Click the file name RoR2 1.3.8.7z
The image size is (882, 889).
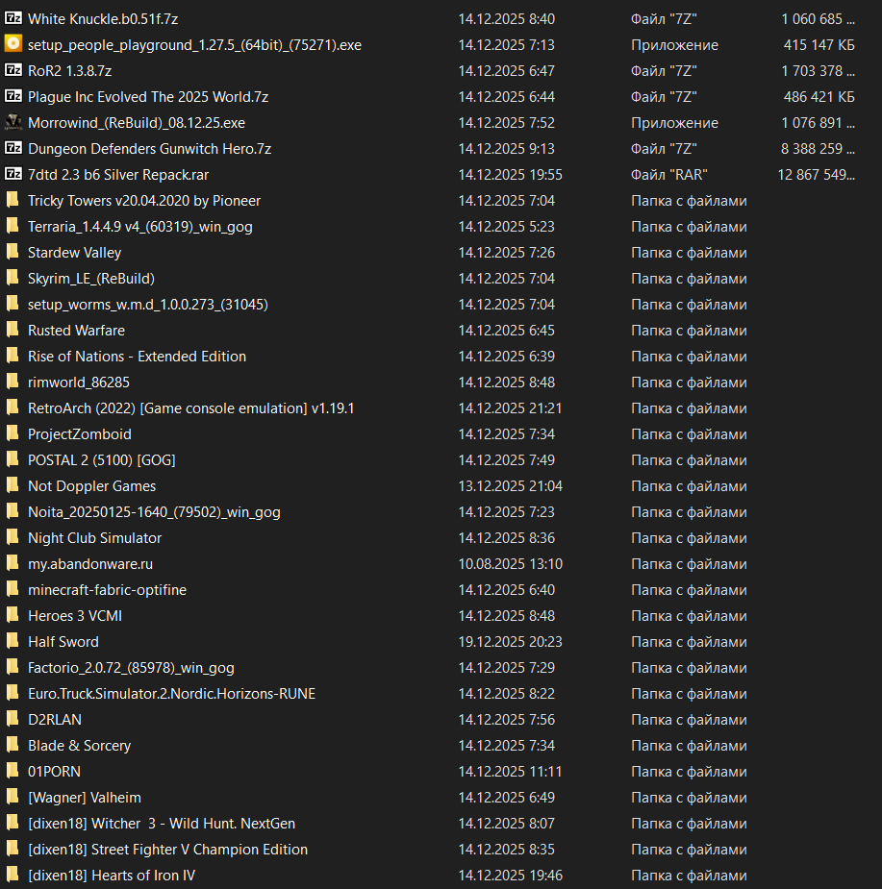tap(70, 71)
